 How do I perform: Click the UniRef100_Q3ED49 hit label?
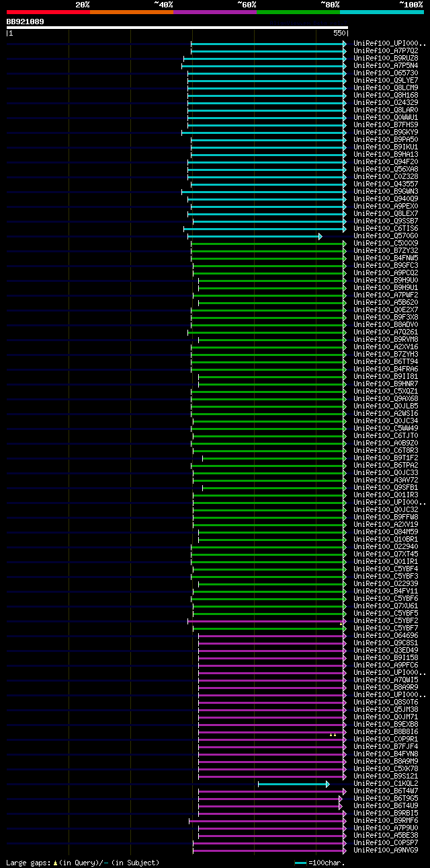point(386,650)
